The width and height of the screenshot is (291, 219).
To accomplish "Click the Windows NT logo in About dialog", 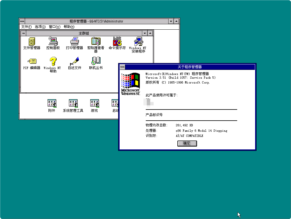I will pyautogui.click(x=131, y=84).
